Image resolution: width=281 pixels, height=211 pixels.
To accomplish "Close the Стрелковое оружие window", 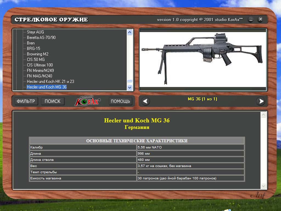I will tap(260, 20).
